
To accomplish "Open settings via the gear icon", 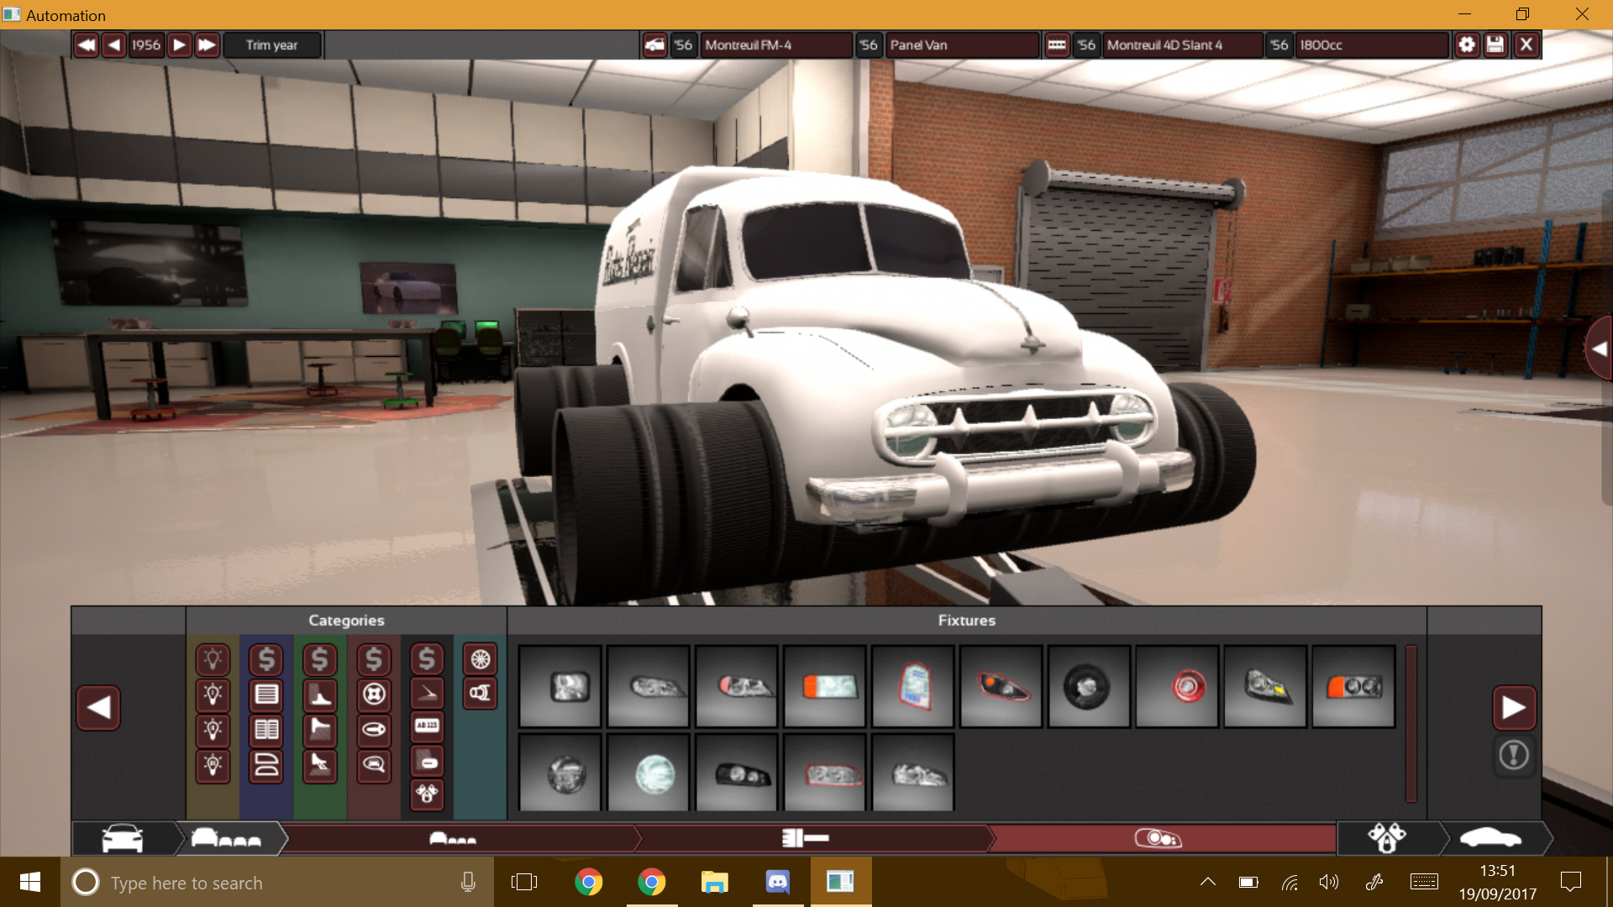I will pos(1467,45).
